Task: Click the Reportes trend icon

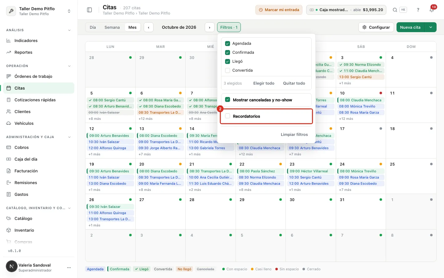Action: point(9,52)
